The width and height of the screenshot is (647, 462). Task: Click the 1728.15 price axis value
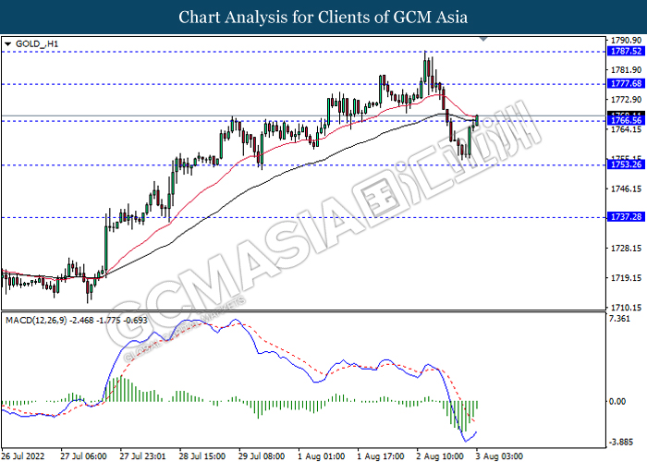626,249
